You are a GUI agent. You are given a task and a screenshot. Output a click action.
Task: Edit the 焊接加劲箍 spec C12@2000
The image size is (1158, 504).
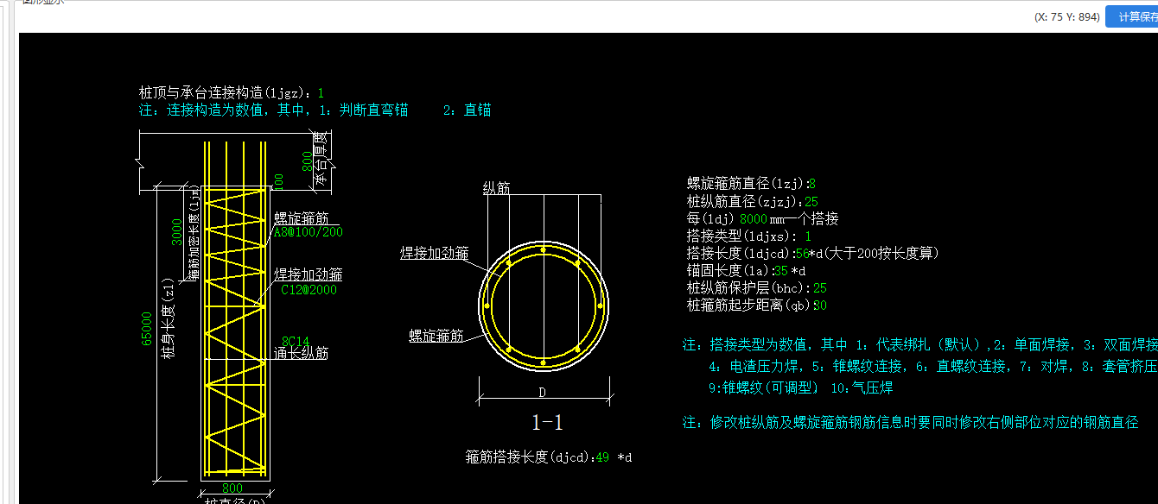[x=309, y=290]
